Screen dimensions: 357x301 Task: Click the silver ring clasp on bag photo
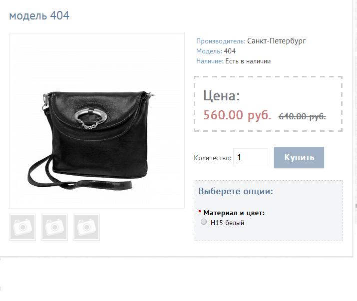click(x=91, y=116)
